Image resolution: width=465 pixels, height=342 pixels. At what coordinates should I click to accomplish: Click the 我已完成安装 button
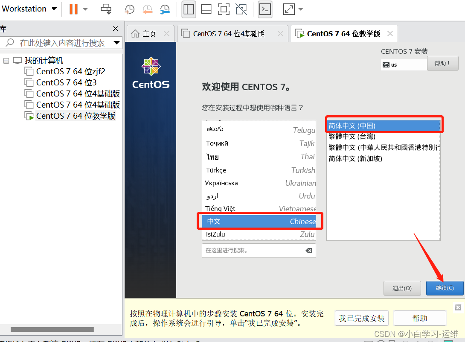[361, 318]
